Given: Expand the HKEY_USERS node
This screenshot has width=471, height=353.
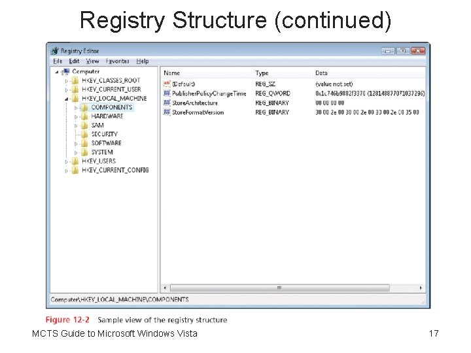Looking at the screenshot, I should pos(66,162).
